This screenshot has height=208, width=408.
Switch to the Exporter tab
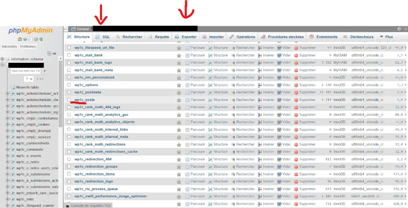point(186,37)
